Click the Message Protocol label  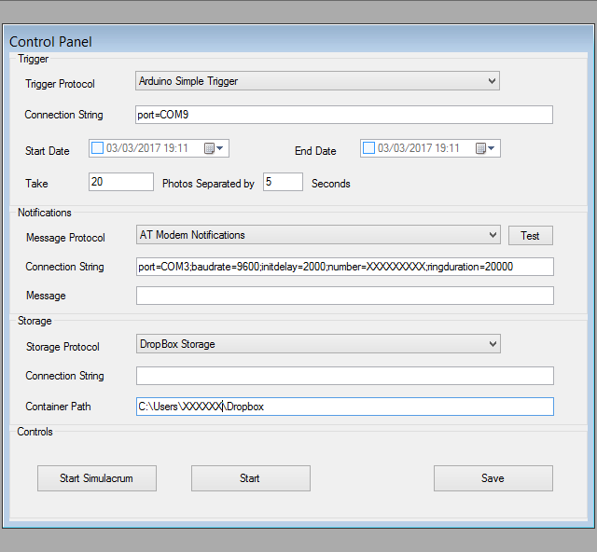click(65, 238)
